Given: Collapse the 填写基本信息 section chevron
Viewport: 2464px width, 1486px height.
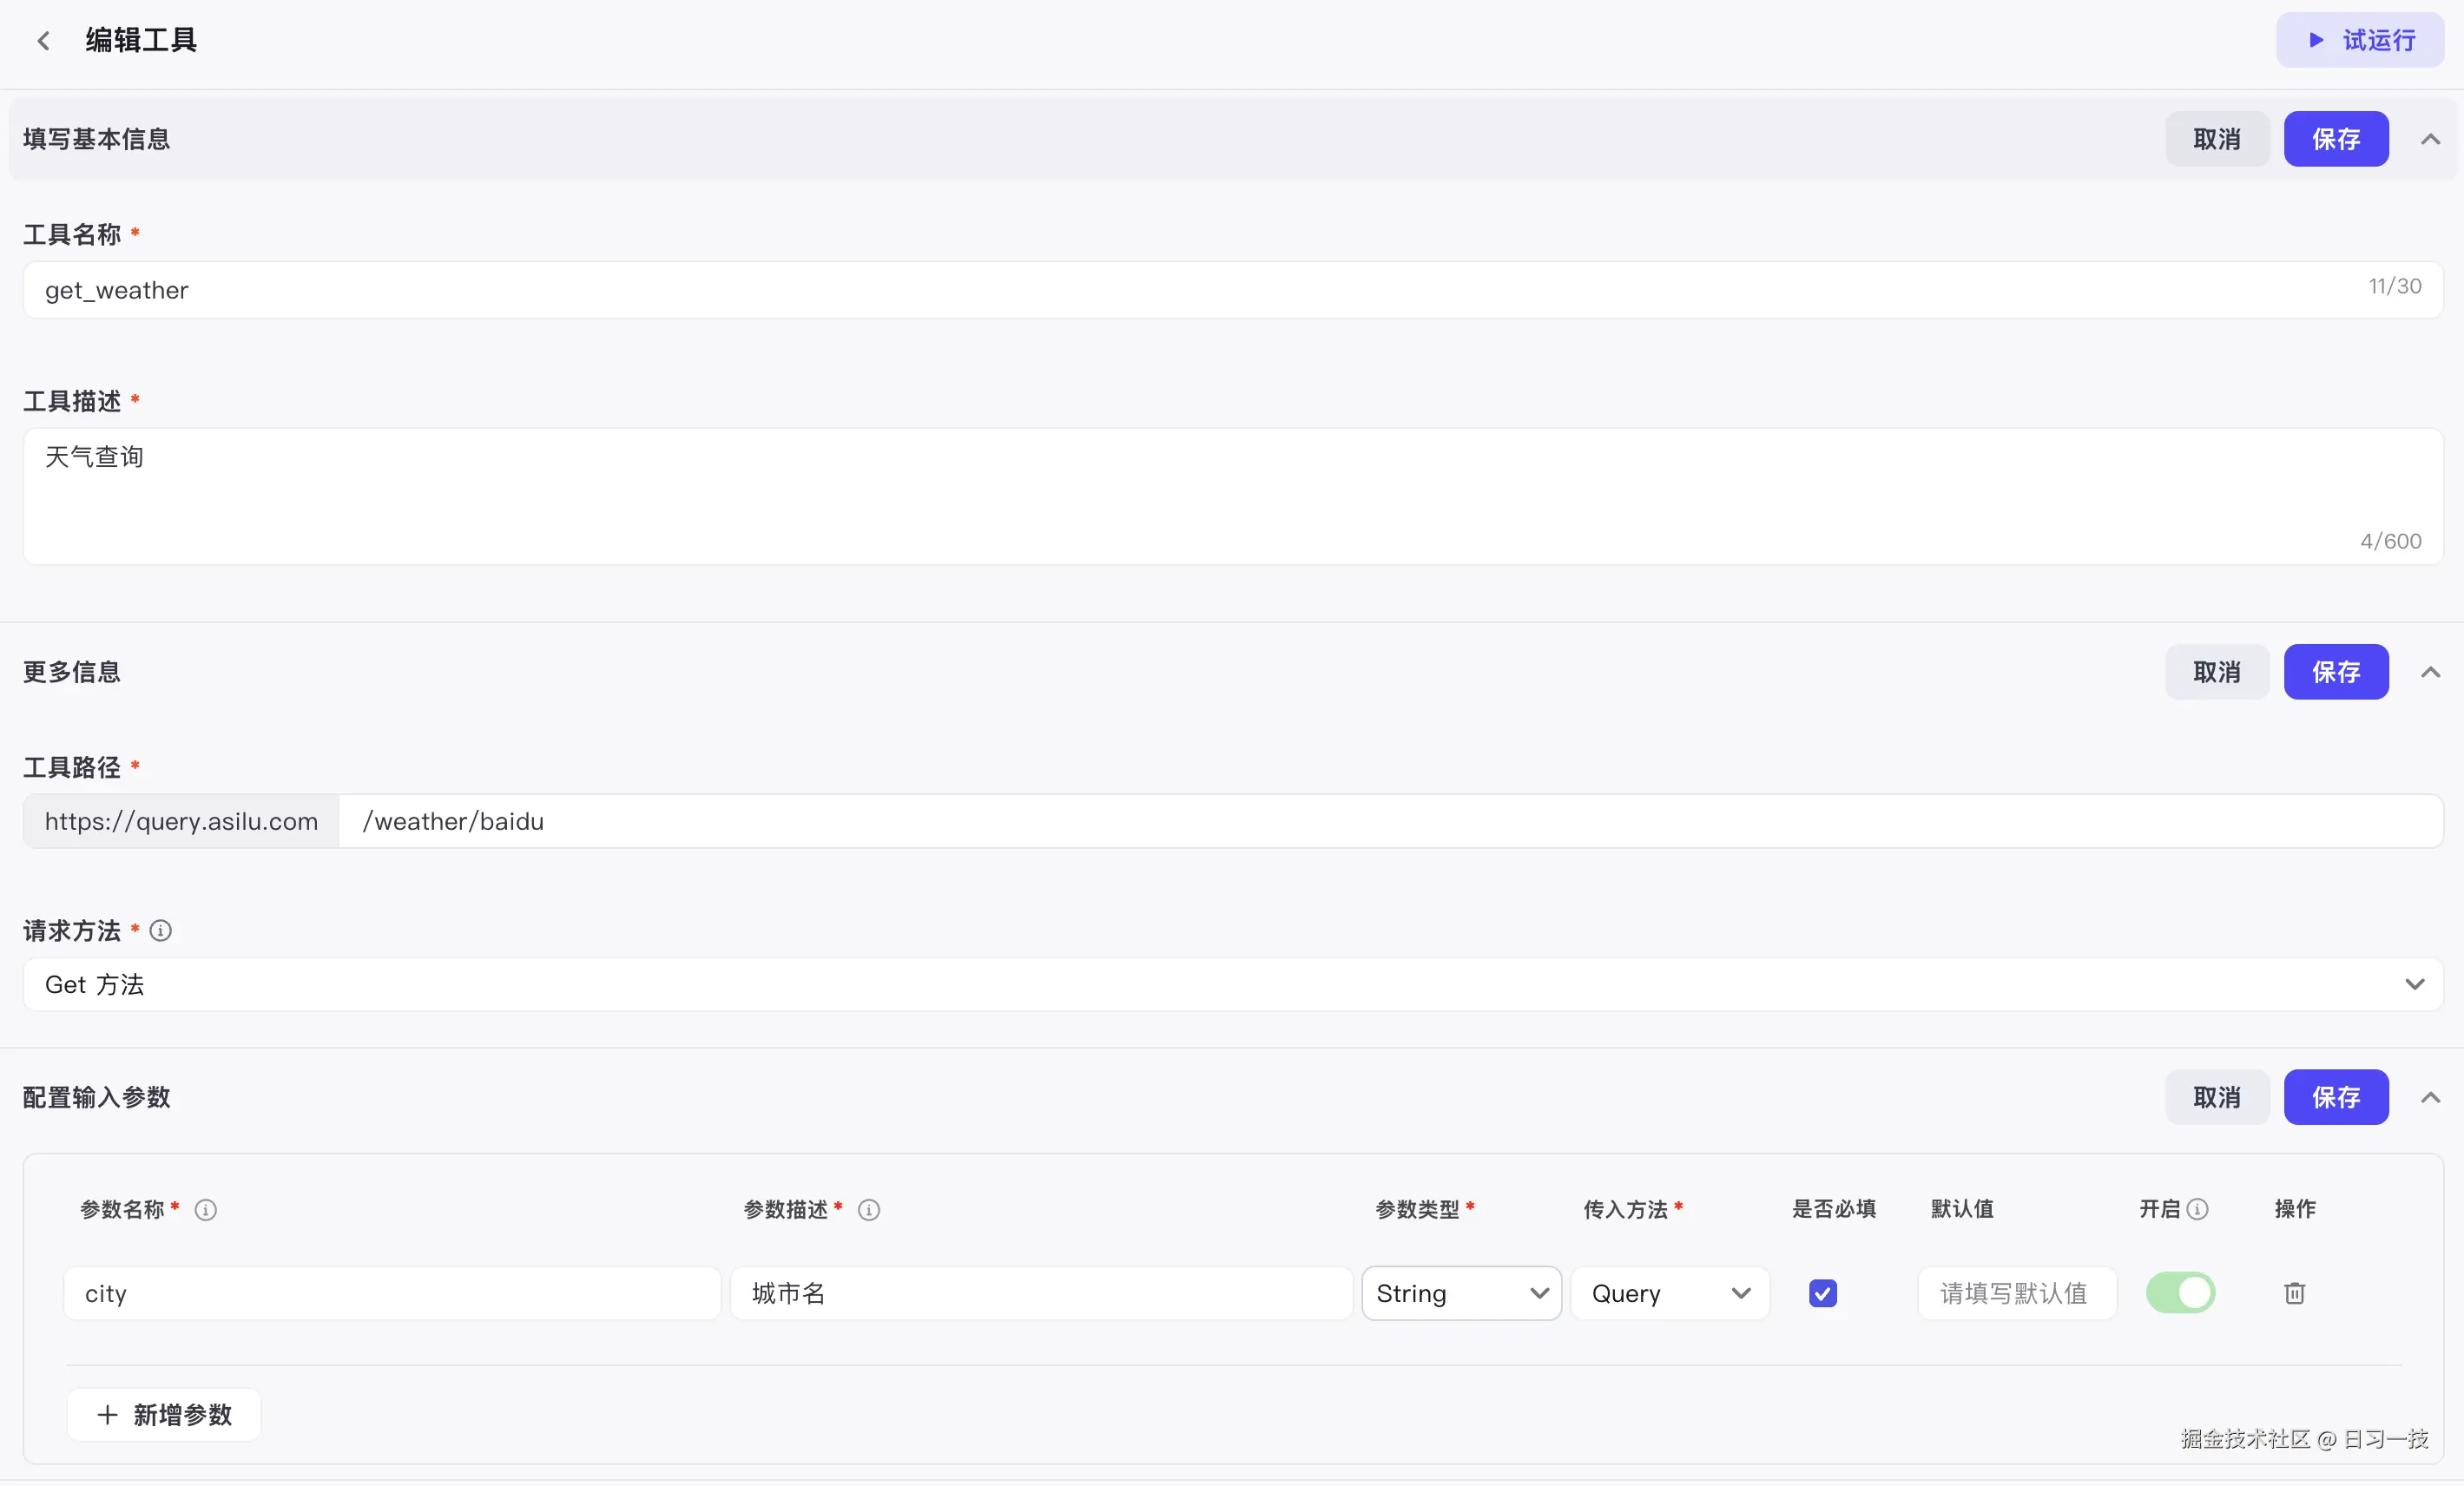Looking at the screenshot, I should pos(2430,139).
